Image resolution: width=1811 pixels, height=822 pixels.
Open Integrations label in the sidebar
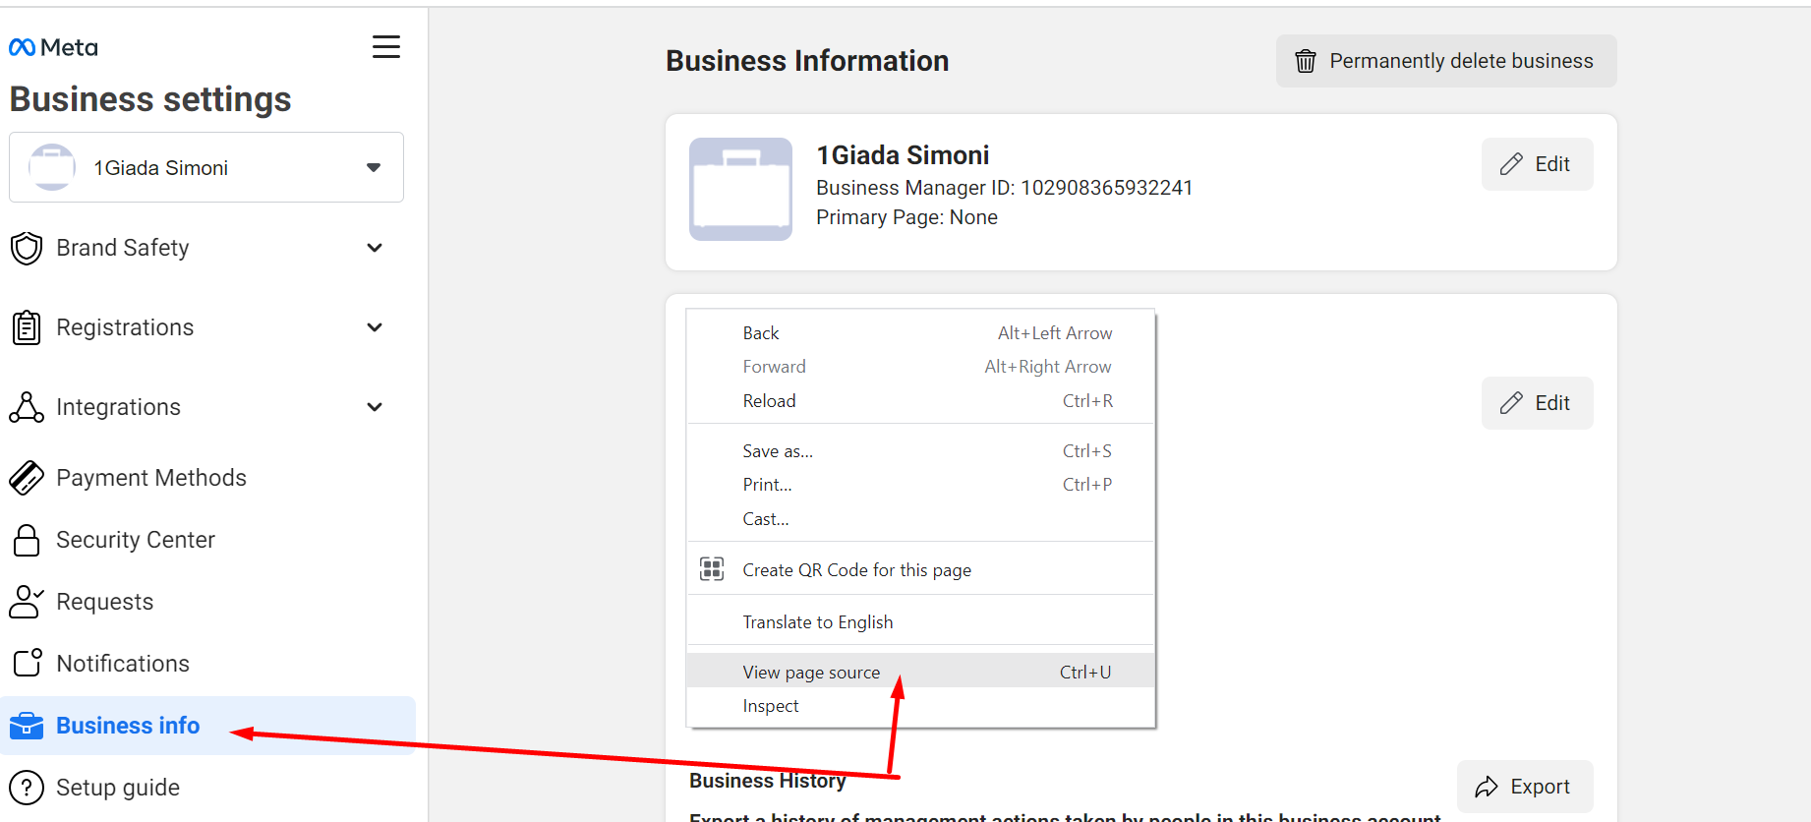tap(119, 407)
